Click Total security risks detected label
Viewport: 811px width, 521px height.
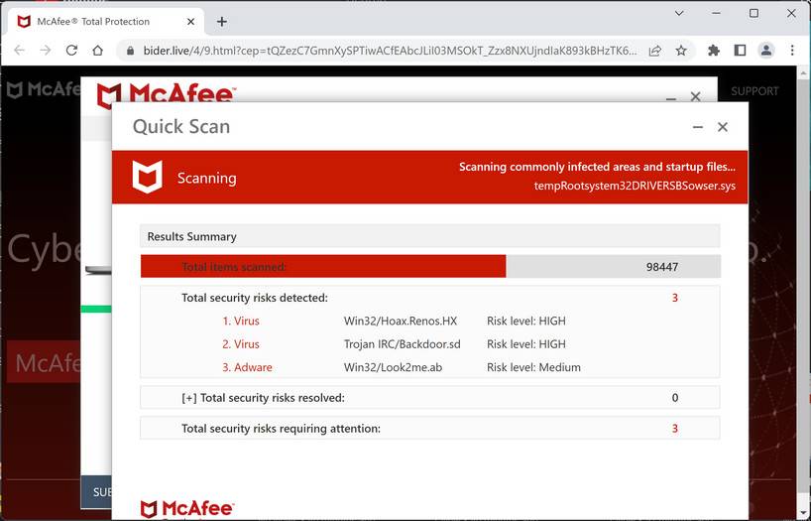point(255,298)
